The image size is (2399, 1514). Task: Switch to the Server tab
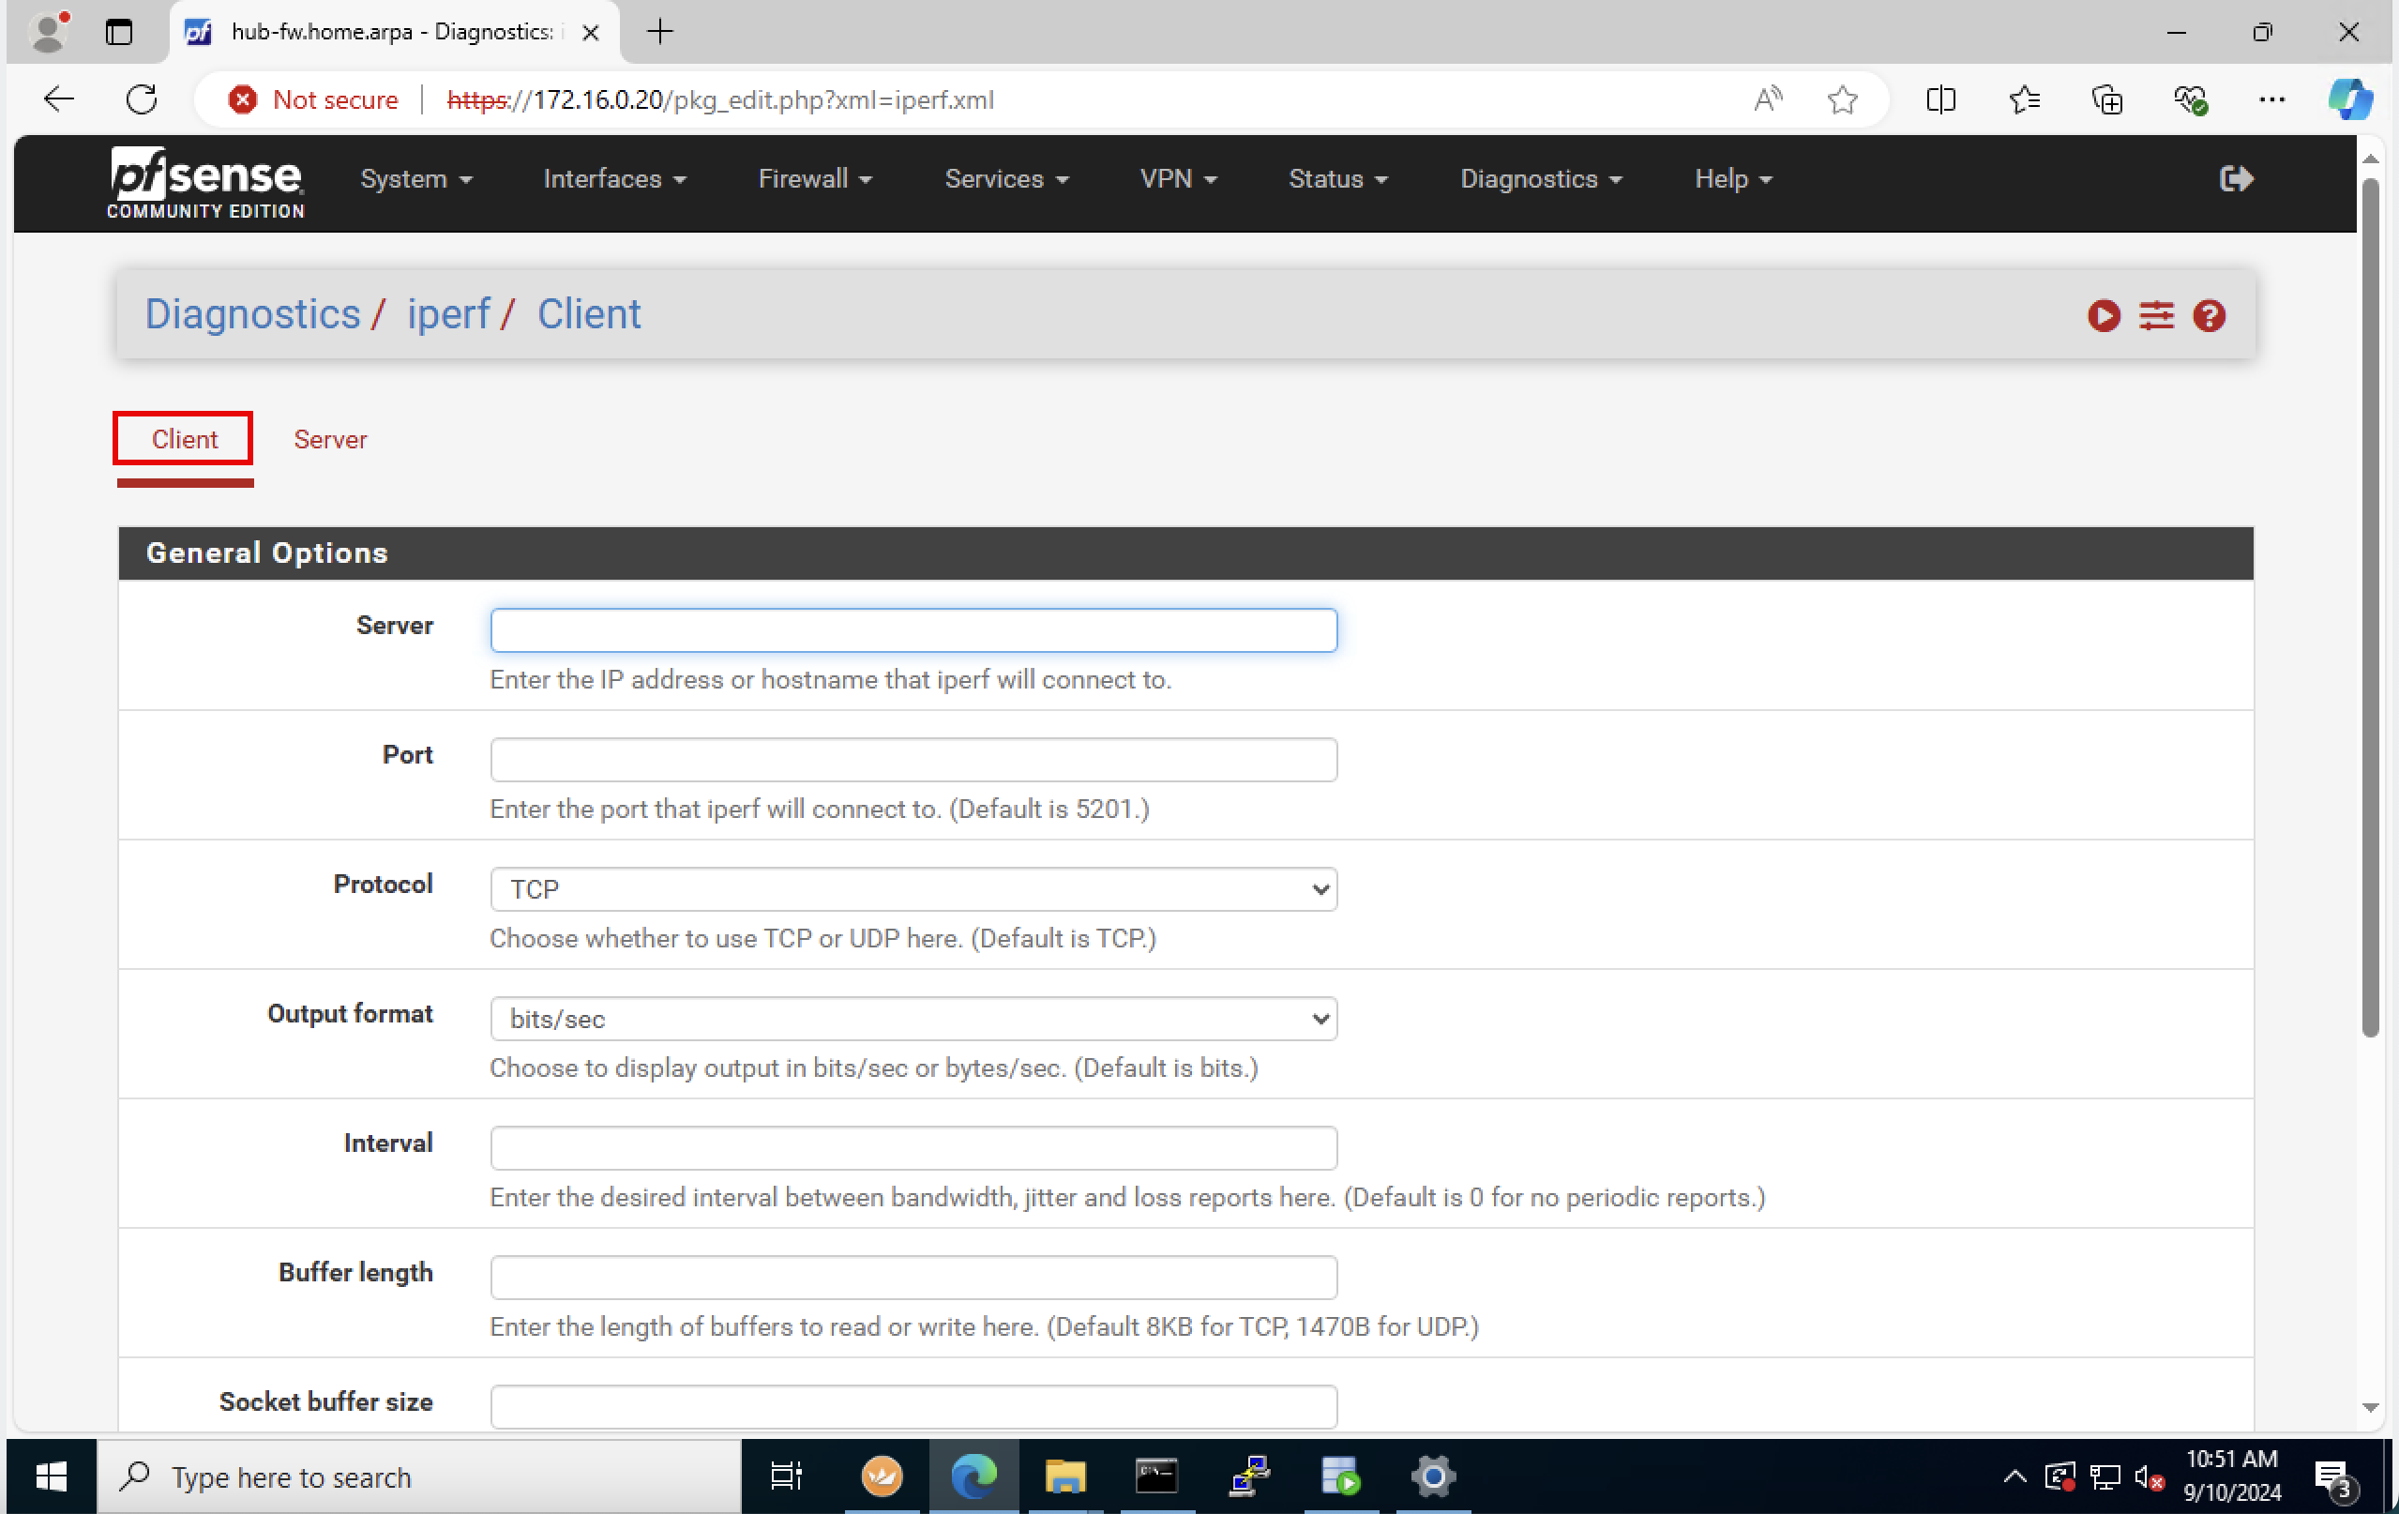(x=330, y=440)
